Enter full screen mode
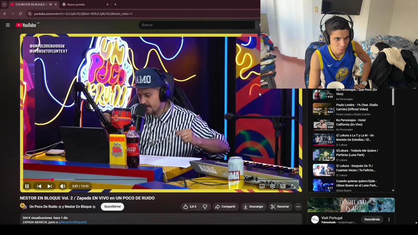This screenshot has width=418, height=235. 293,186
